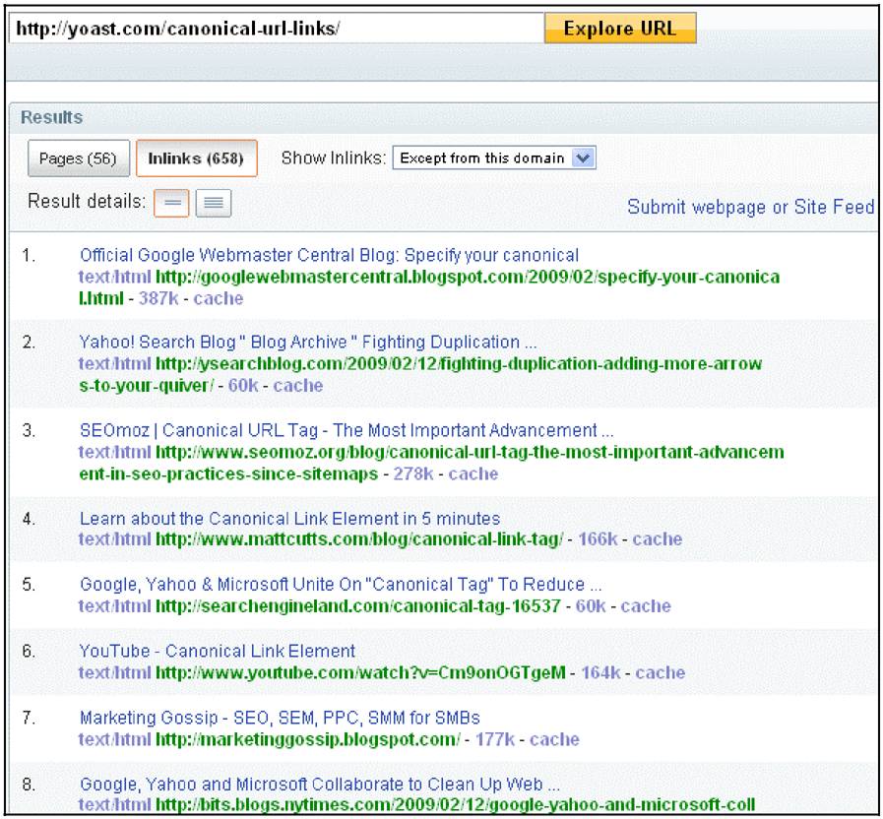Open SEOmoz Canonical URL Tag result
The height and width of the screenshot is (819, 883).
(x=347, y=430)
